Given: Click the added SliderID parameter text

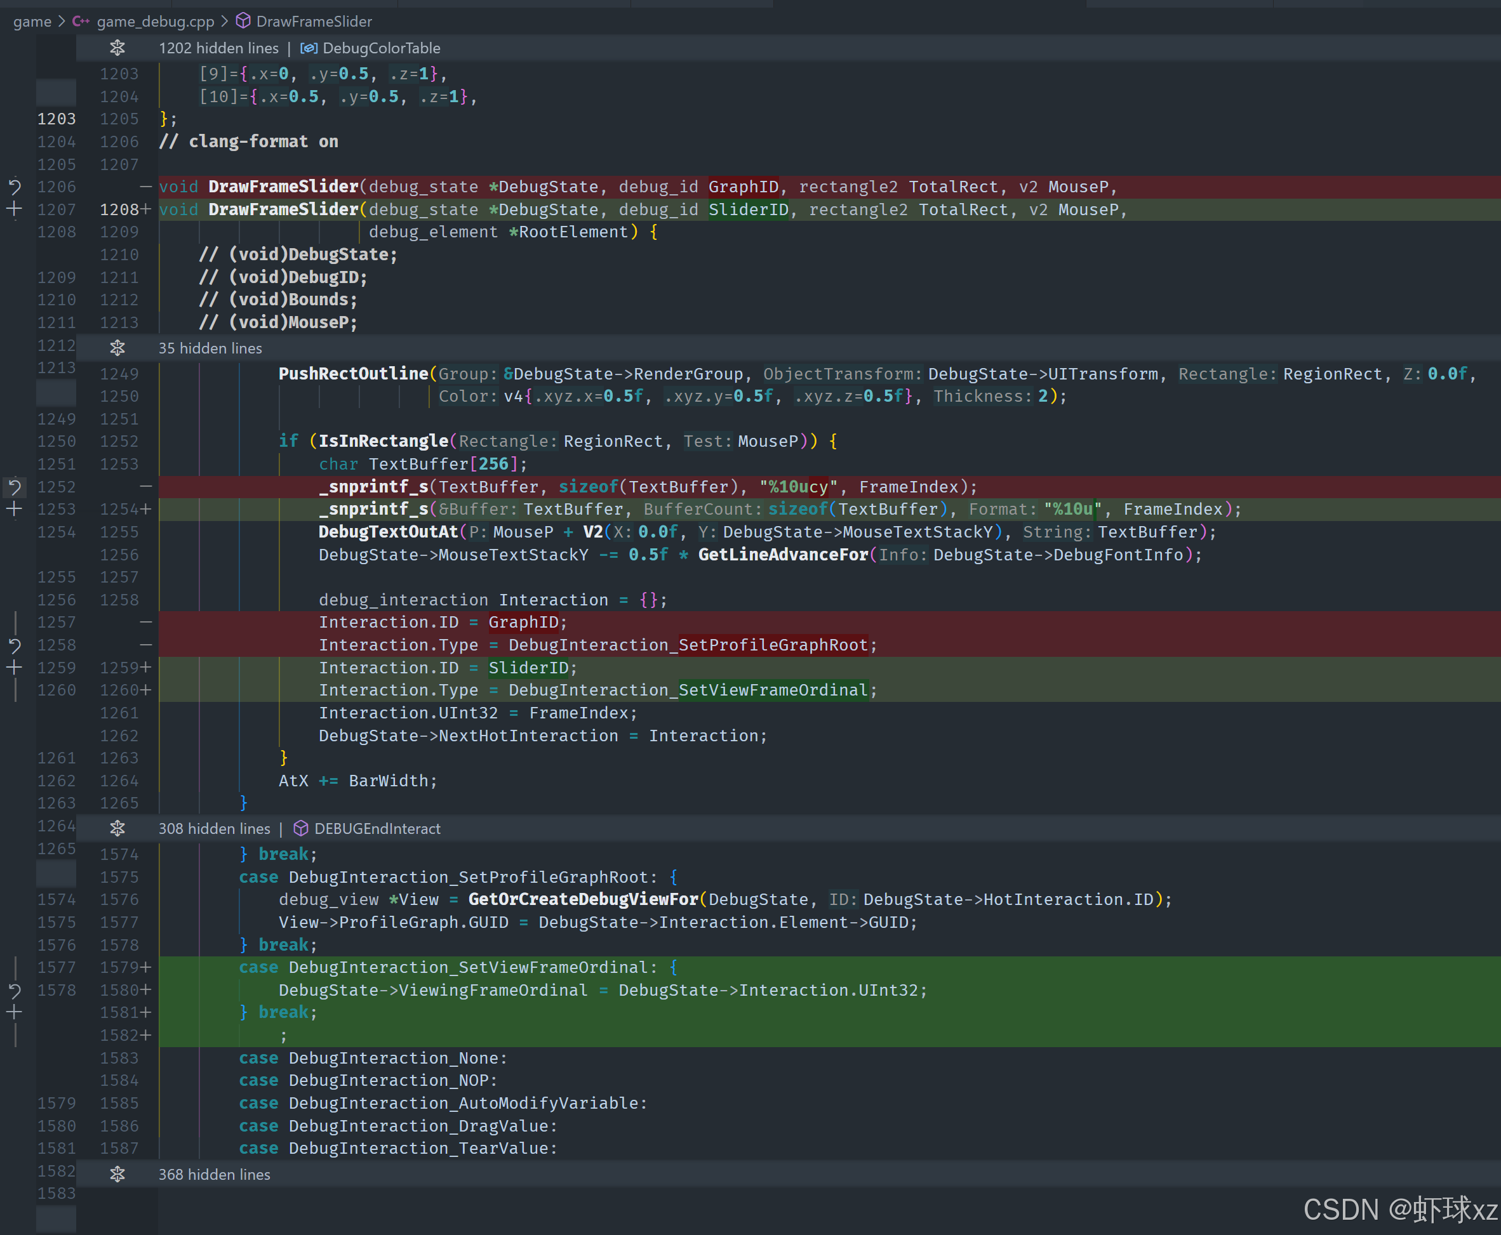Looking at the screenshot, I should pos(748,210).
